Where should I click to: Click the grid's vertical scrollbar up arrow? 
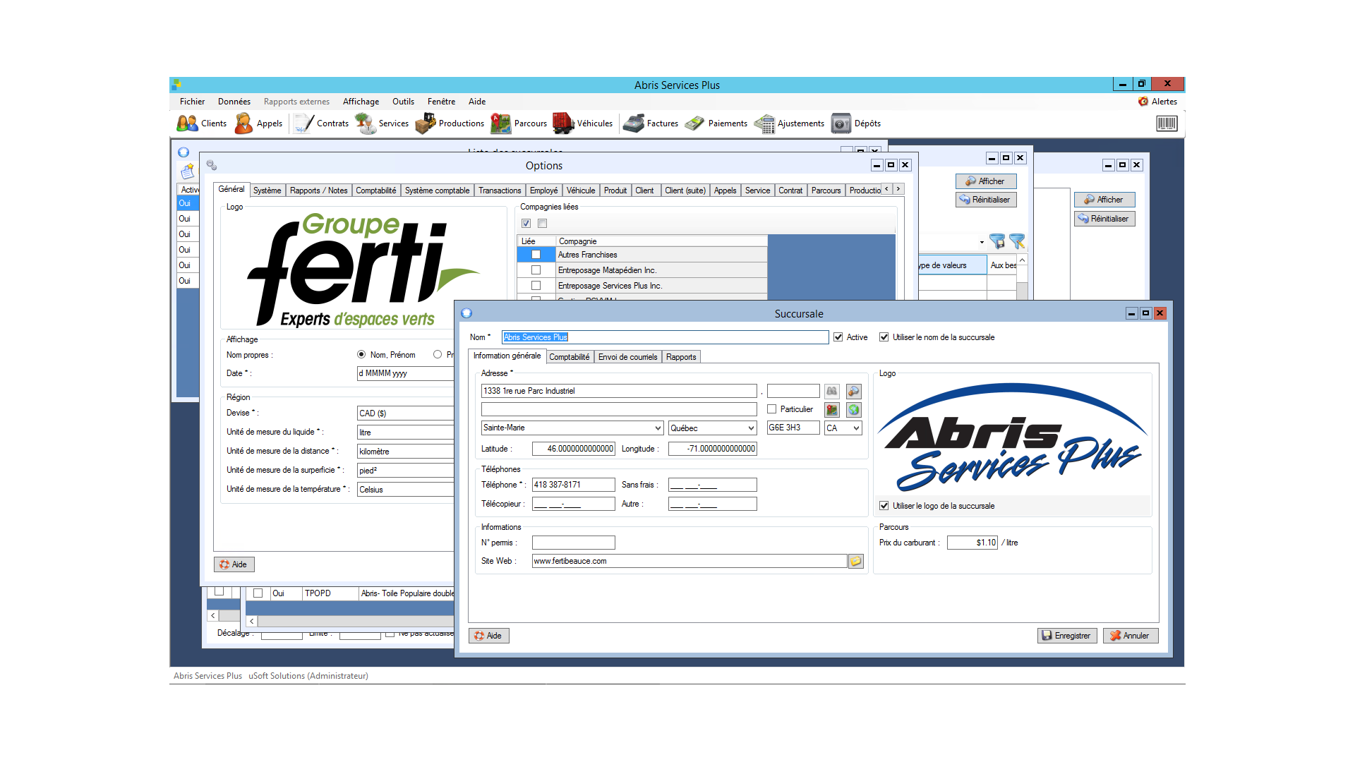(x=1022, y=260)
